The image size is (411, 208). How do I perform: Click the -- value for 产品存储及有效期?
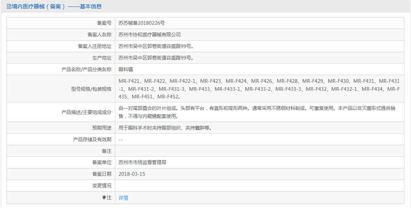121,140
